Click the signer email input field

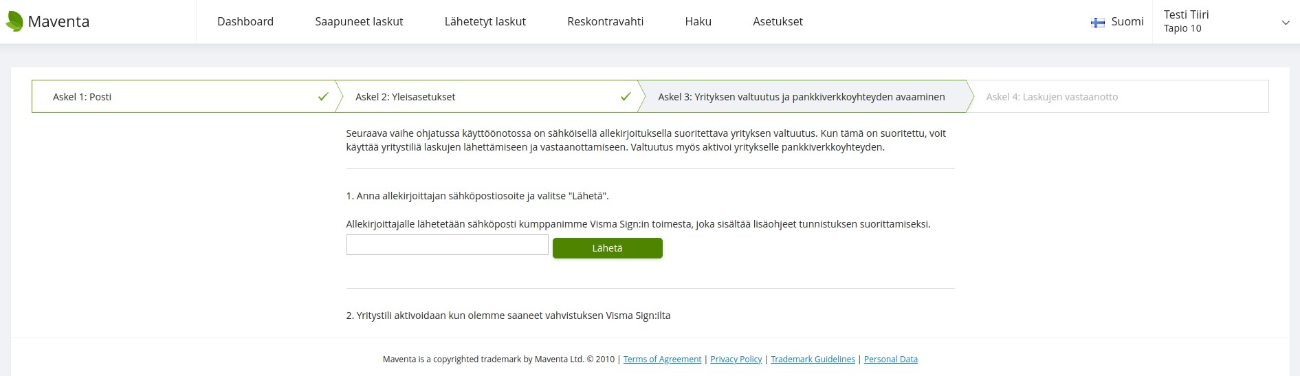point(447,245)
